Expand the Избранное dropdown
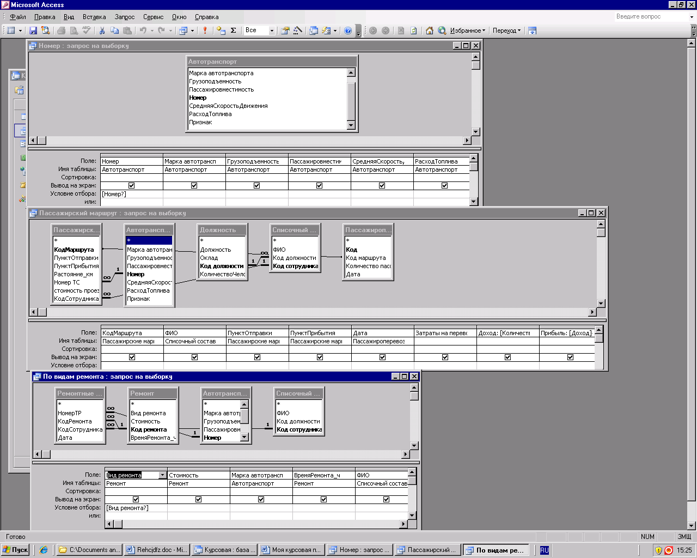 tap(467, 31)
